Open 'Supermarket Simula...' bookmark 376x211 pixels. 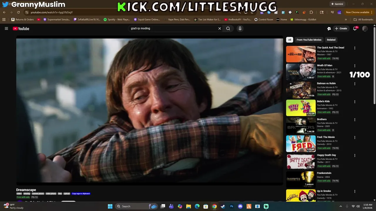(57, 20)
